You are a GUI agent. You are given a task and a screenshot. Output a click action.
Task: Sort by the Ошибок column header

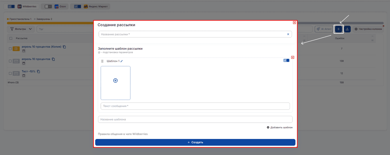pyautogui.click(x=340, y=38)
